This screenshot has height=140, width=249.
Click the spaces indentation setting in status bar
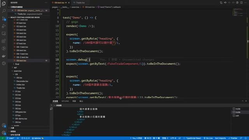[165, 138]
